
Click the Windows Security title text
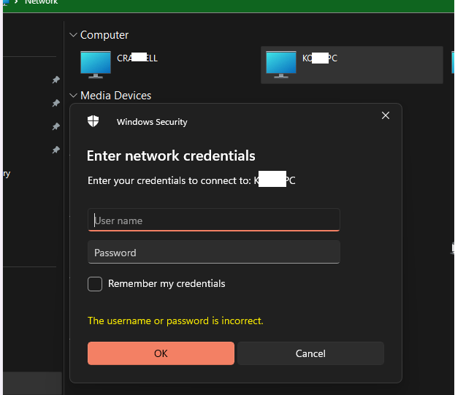[152, 122]
